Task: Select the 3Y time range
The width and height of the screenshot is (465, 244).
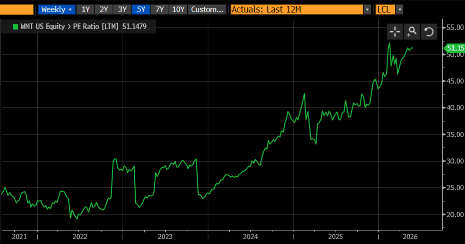Action: pos(122,9)
